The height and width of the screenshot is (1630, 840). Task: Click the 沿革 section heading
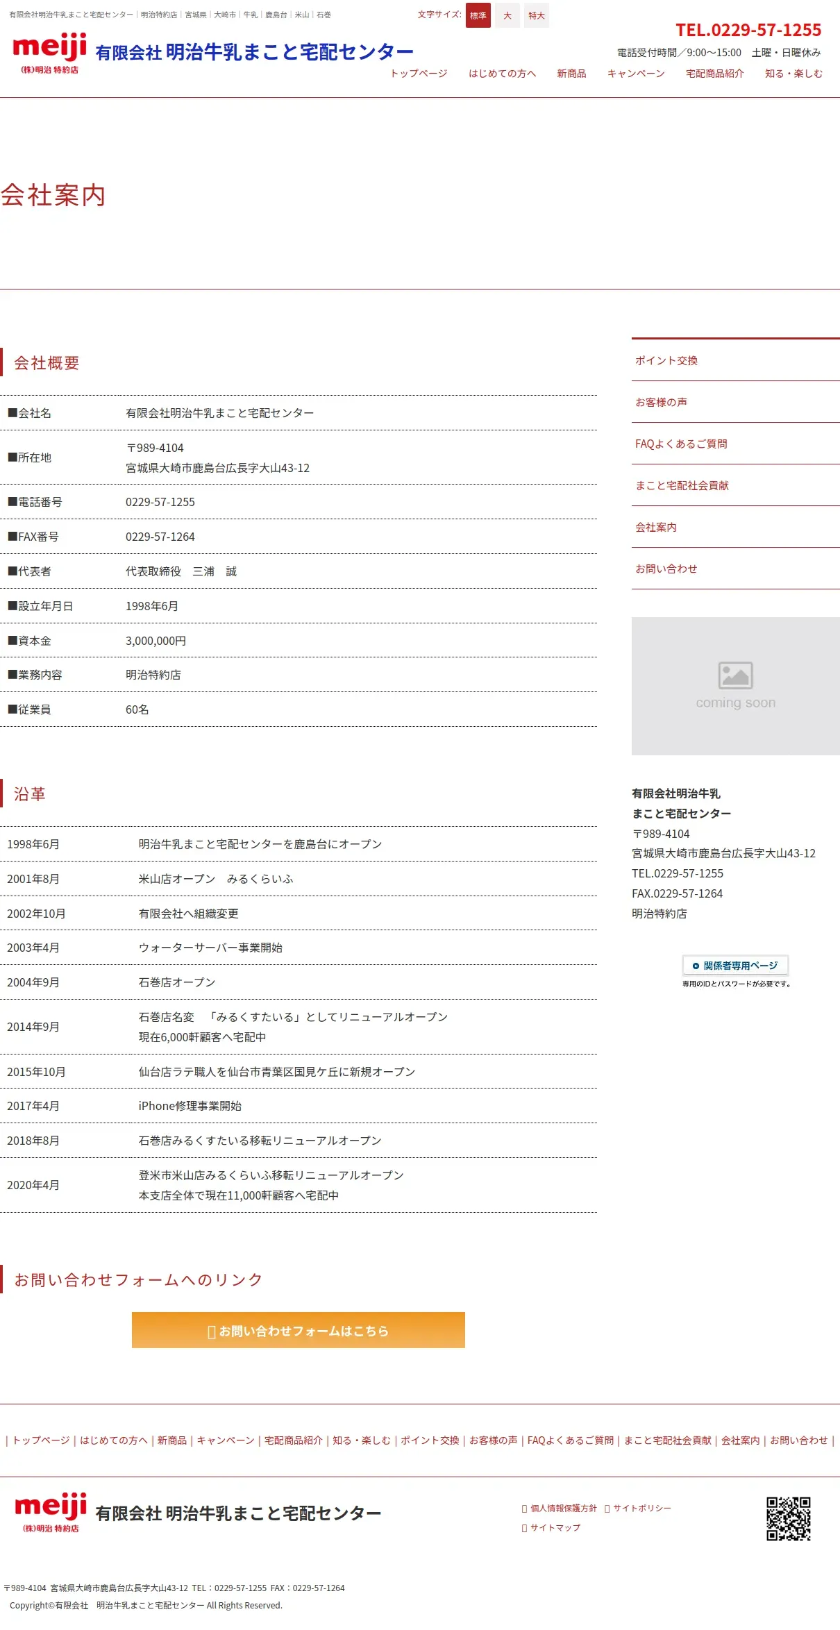30,794
